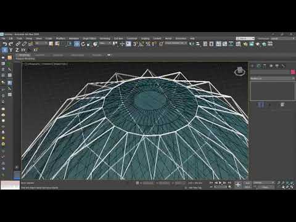Activate the Select and Scale tool
296x222 pixels.
click(x=89, y=44)
